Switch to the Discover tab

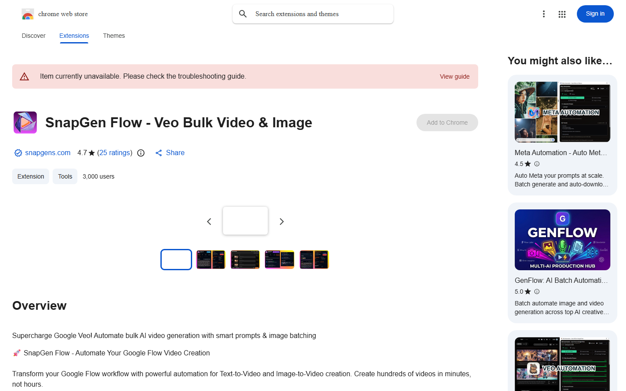tap(33, 36)
